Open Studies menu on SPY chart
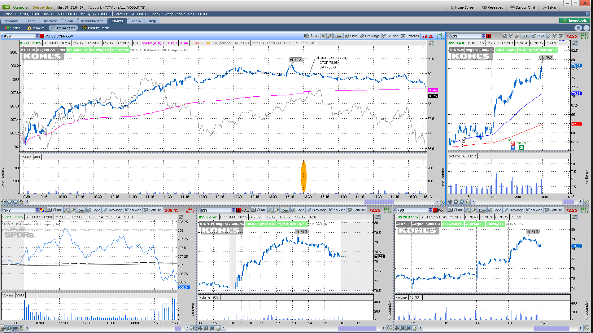Screen dimensions: 593x333 click(x=133, y=210)
